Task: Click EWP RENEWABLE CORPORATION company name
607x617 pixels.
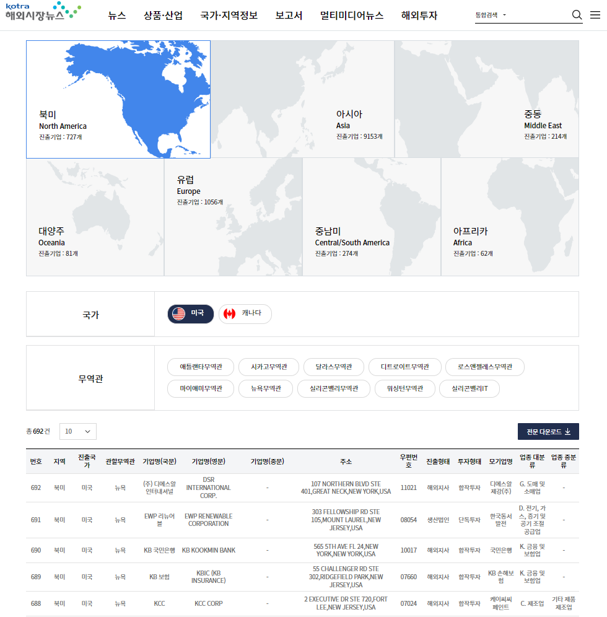Action: point(209,520)
